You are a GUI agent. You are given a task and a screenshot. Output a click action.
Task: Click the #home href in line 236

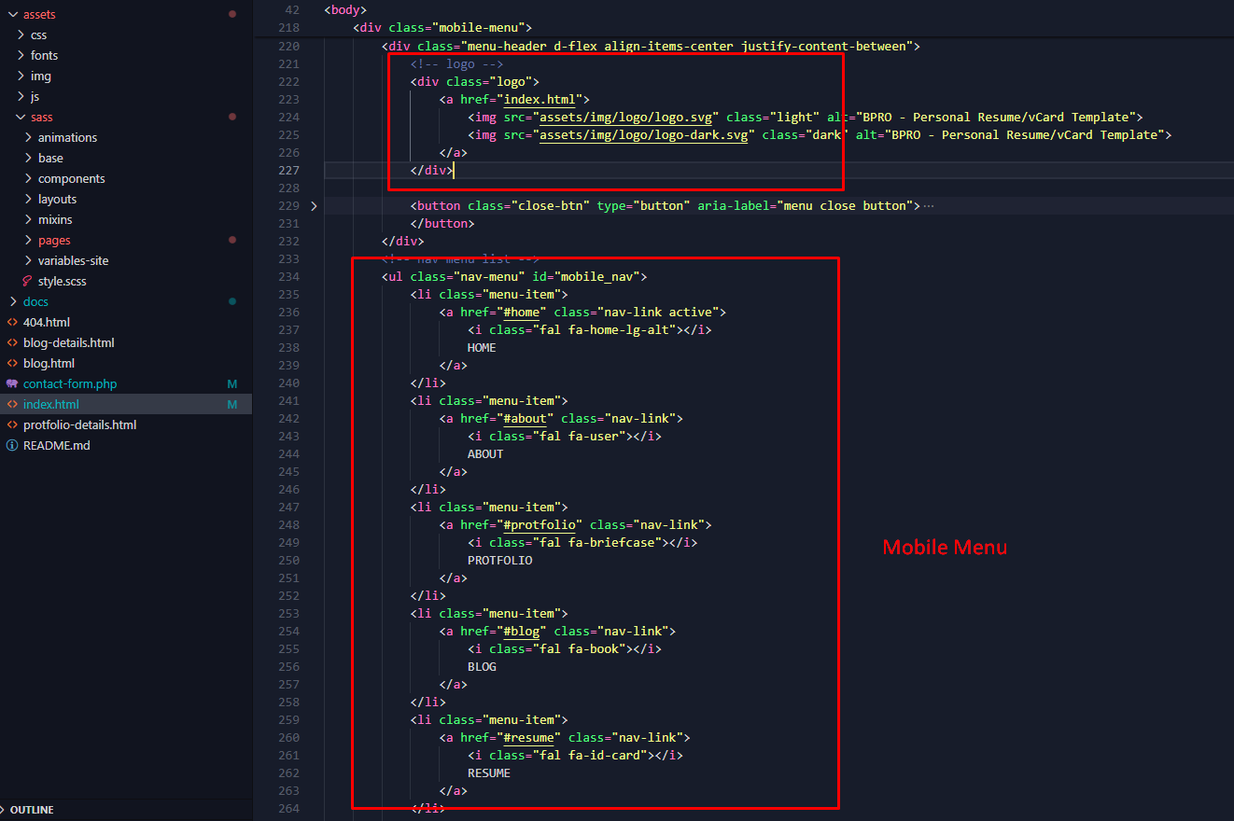point(521,312)
